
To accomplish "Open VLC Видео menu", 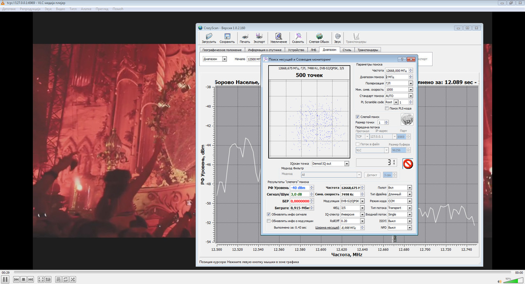I will (60, 9).
